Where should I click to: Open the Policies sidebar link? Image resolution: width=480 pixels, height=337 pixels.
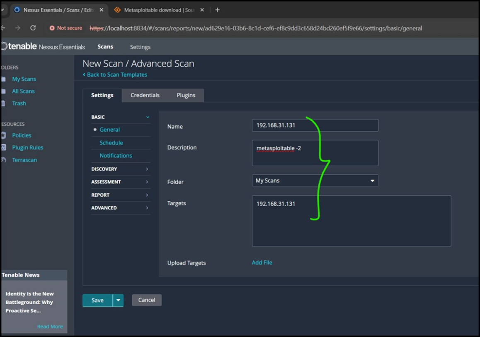(22, 135)
